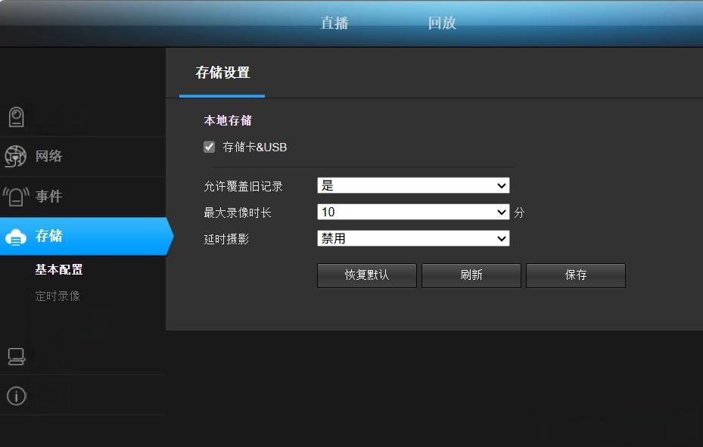Click the 延时摄影 label
This screenshot has width=703, height=447.
click(x=226, y=239)
